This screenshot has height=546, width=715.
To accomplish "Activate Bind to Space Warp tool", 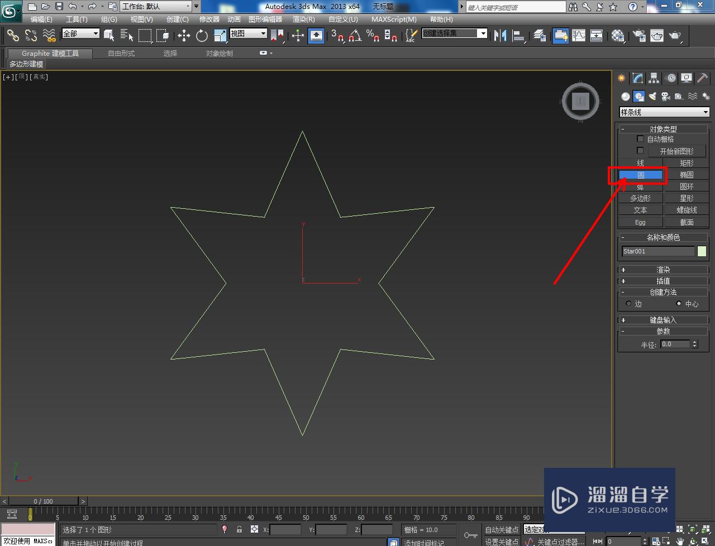I will point(49,35).
